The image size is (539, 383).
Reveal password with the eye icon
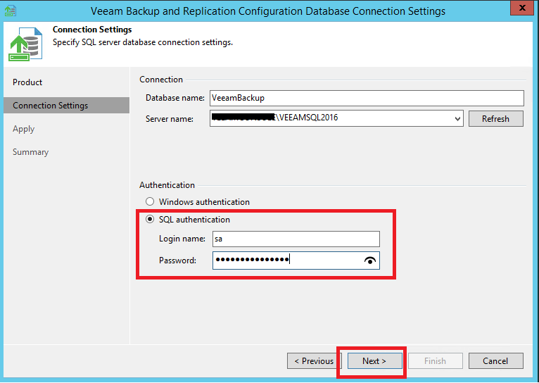370,260
